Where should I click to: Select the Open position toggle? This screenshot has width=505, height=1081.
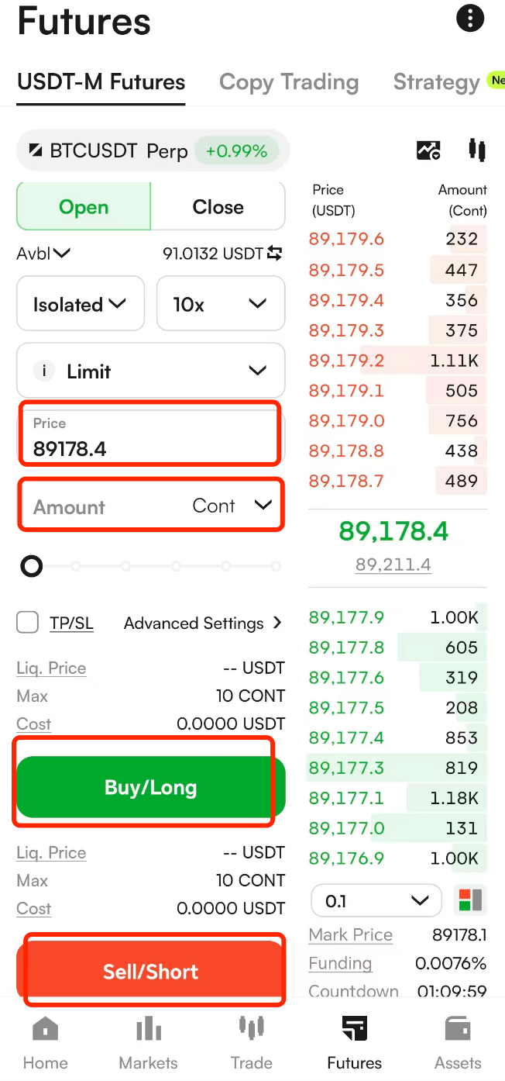84,207
